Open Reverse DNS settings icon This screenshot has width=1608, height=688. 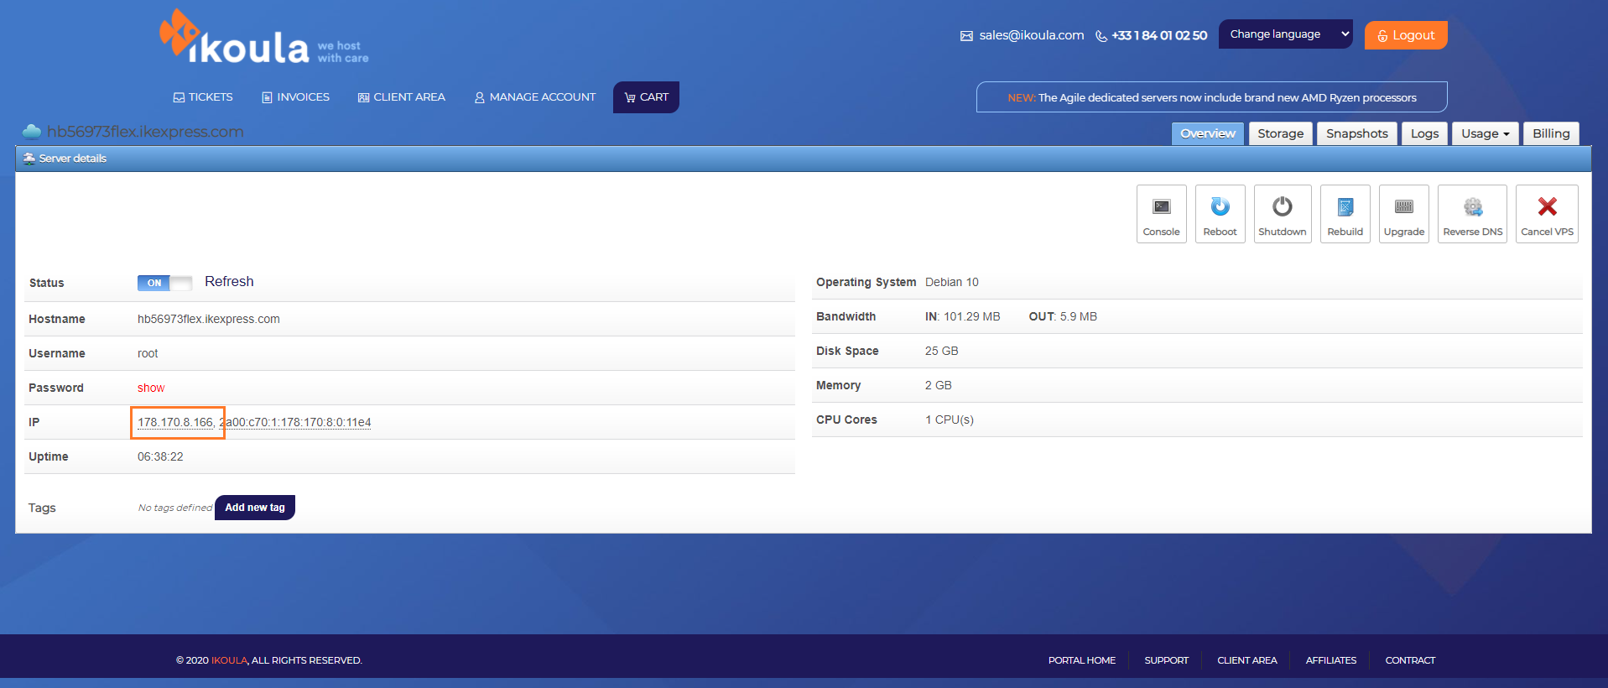coord(1472,214)
